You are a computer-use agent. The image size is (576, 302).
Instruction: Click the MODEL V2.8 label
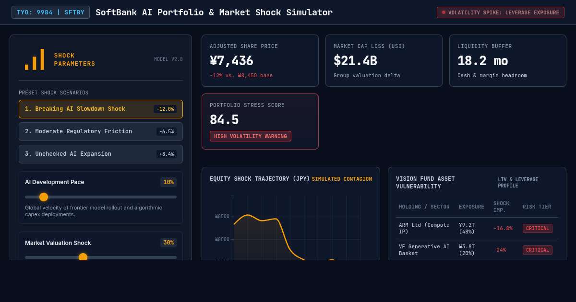[x=168, y=59]
